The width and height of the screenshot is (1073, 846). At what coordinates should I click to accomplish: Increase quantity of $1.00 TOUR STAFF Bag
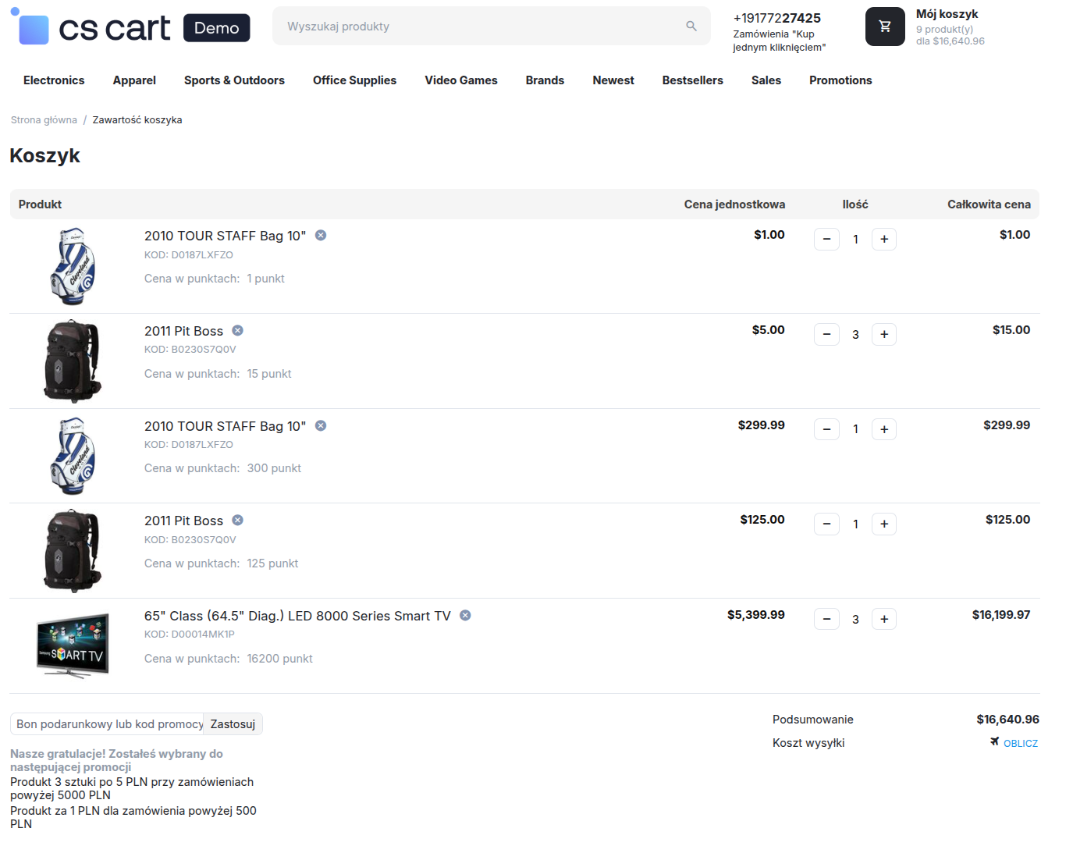click(x=884, y=239)
